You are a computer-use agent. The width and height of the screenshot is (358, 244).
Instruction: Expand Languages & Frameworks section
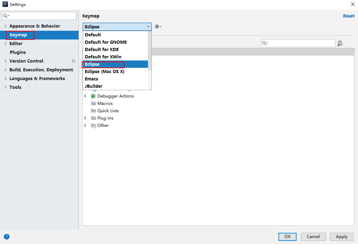tap(6, 78)
